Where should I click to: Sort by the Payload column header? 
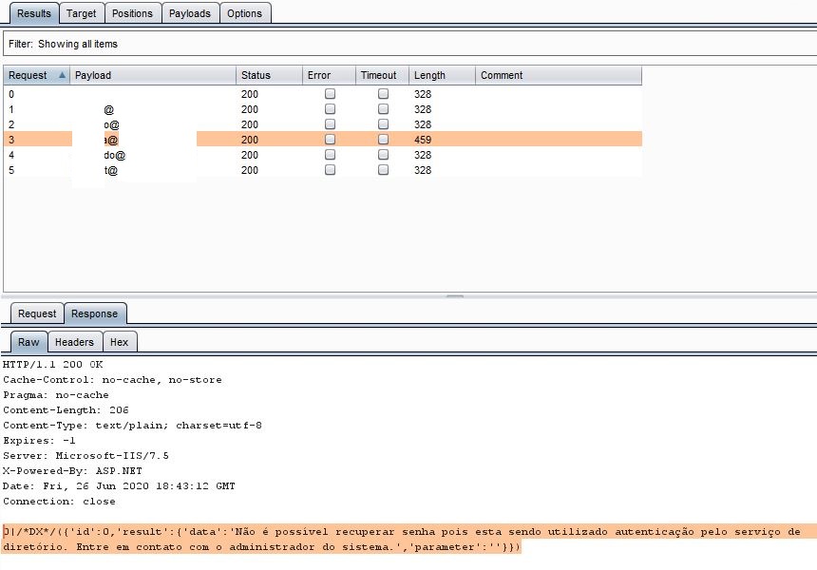[x=153, y=76]
